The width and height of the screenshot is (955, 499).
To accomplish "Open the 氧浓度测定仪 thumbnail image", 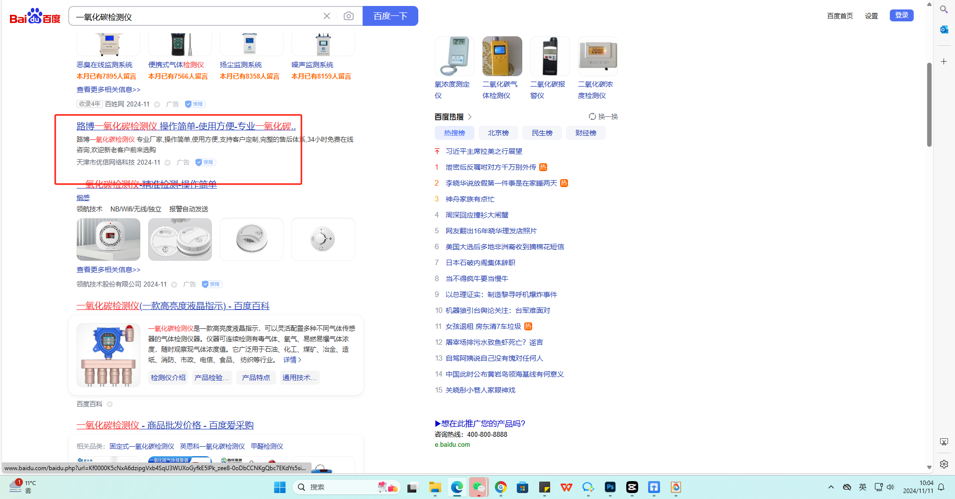I will [455, 56].
